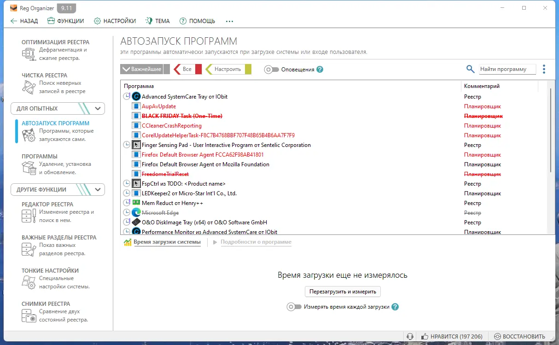Screen dimensions: 559x345
Task: Click the Найти программу search field
Action: pos(507,69)
